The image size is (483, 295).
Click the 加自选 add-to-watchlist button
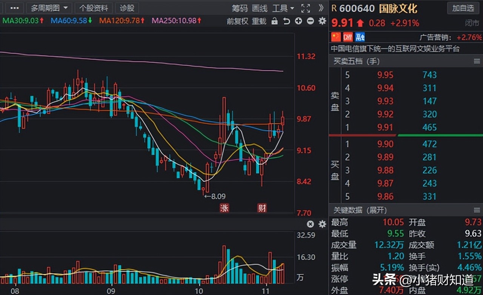pos(463,8)
